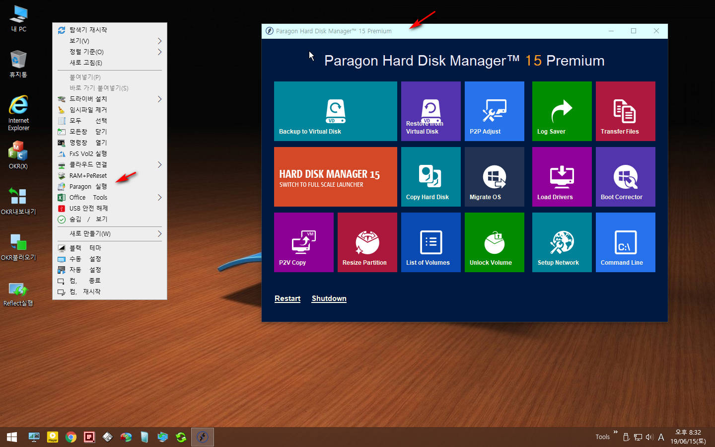
Task: Select 수동 설정 menu entry
Action: (110, 259)
